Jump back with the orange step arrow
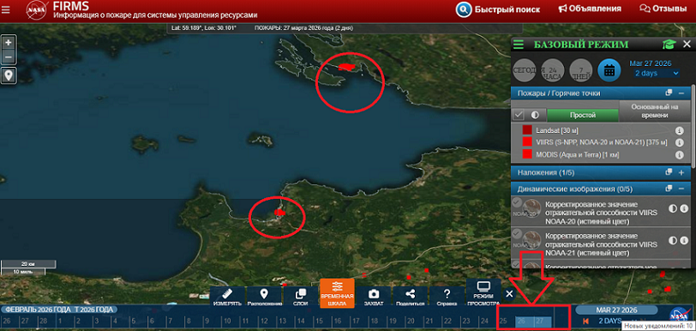The image size is (696, 331). (x=586, y=321)
